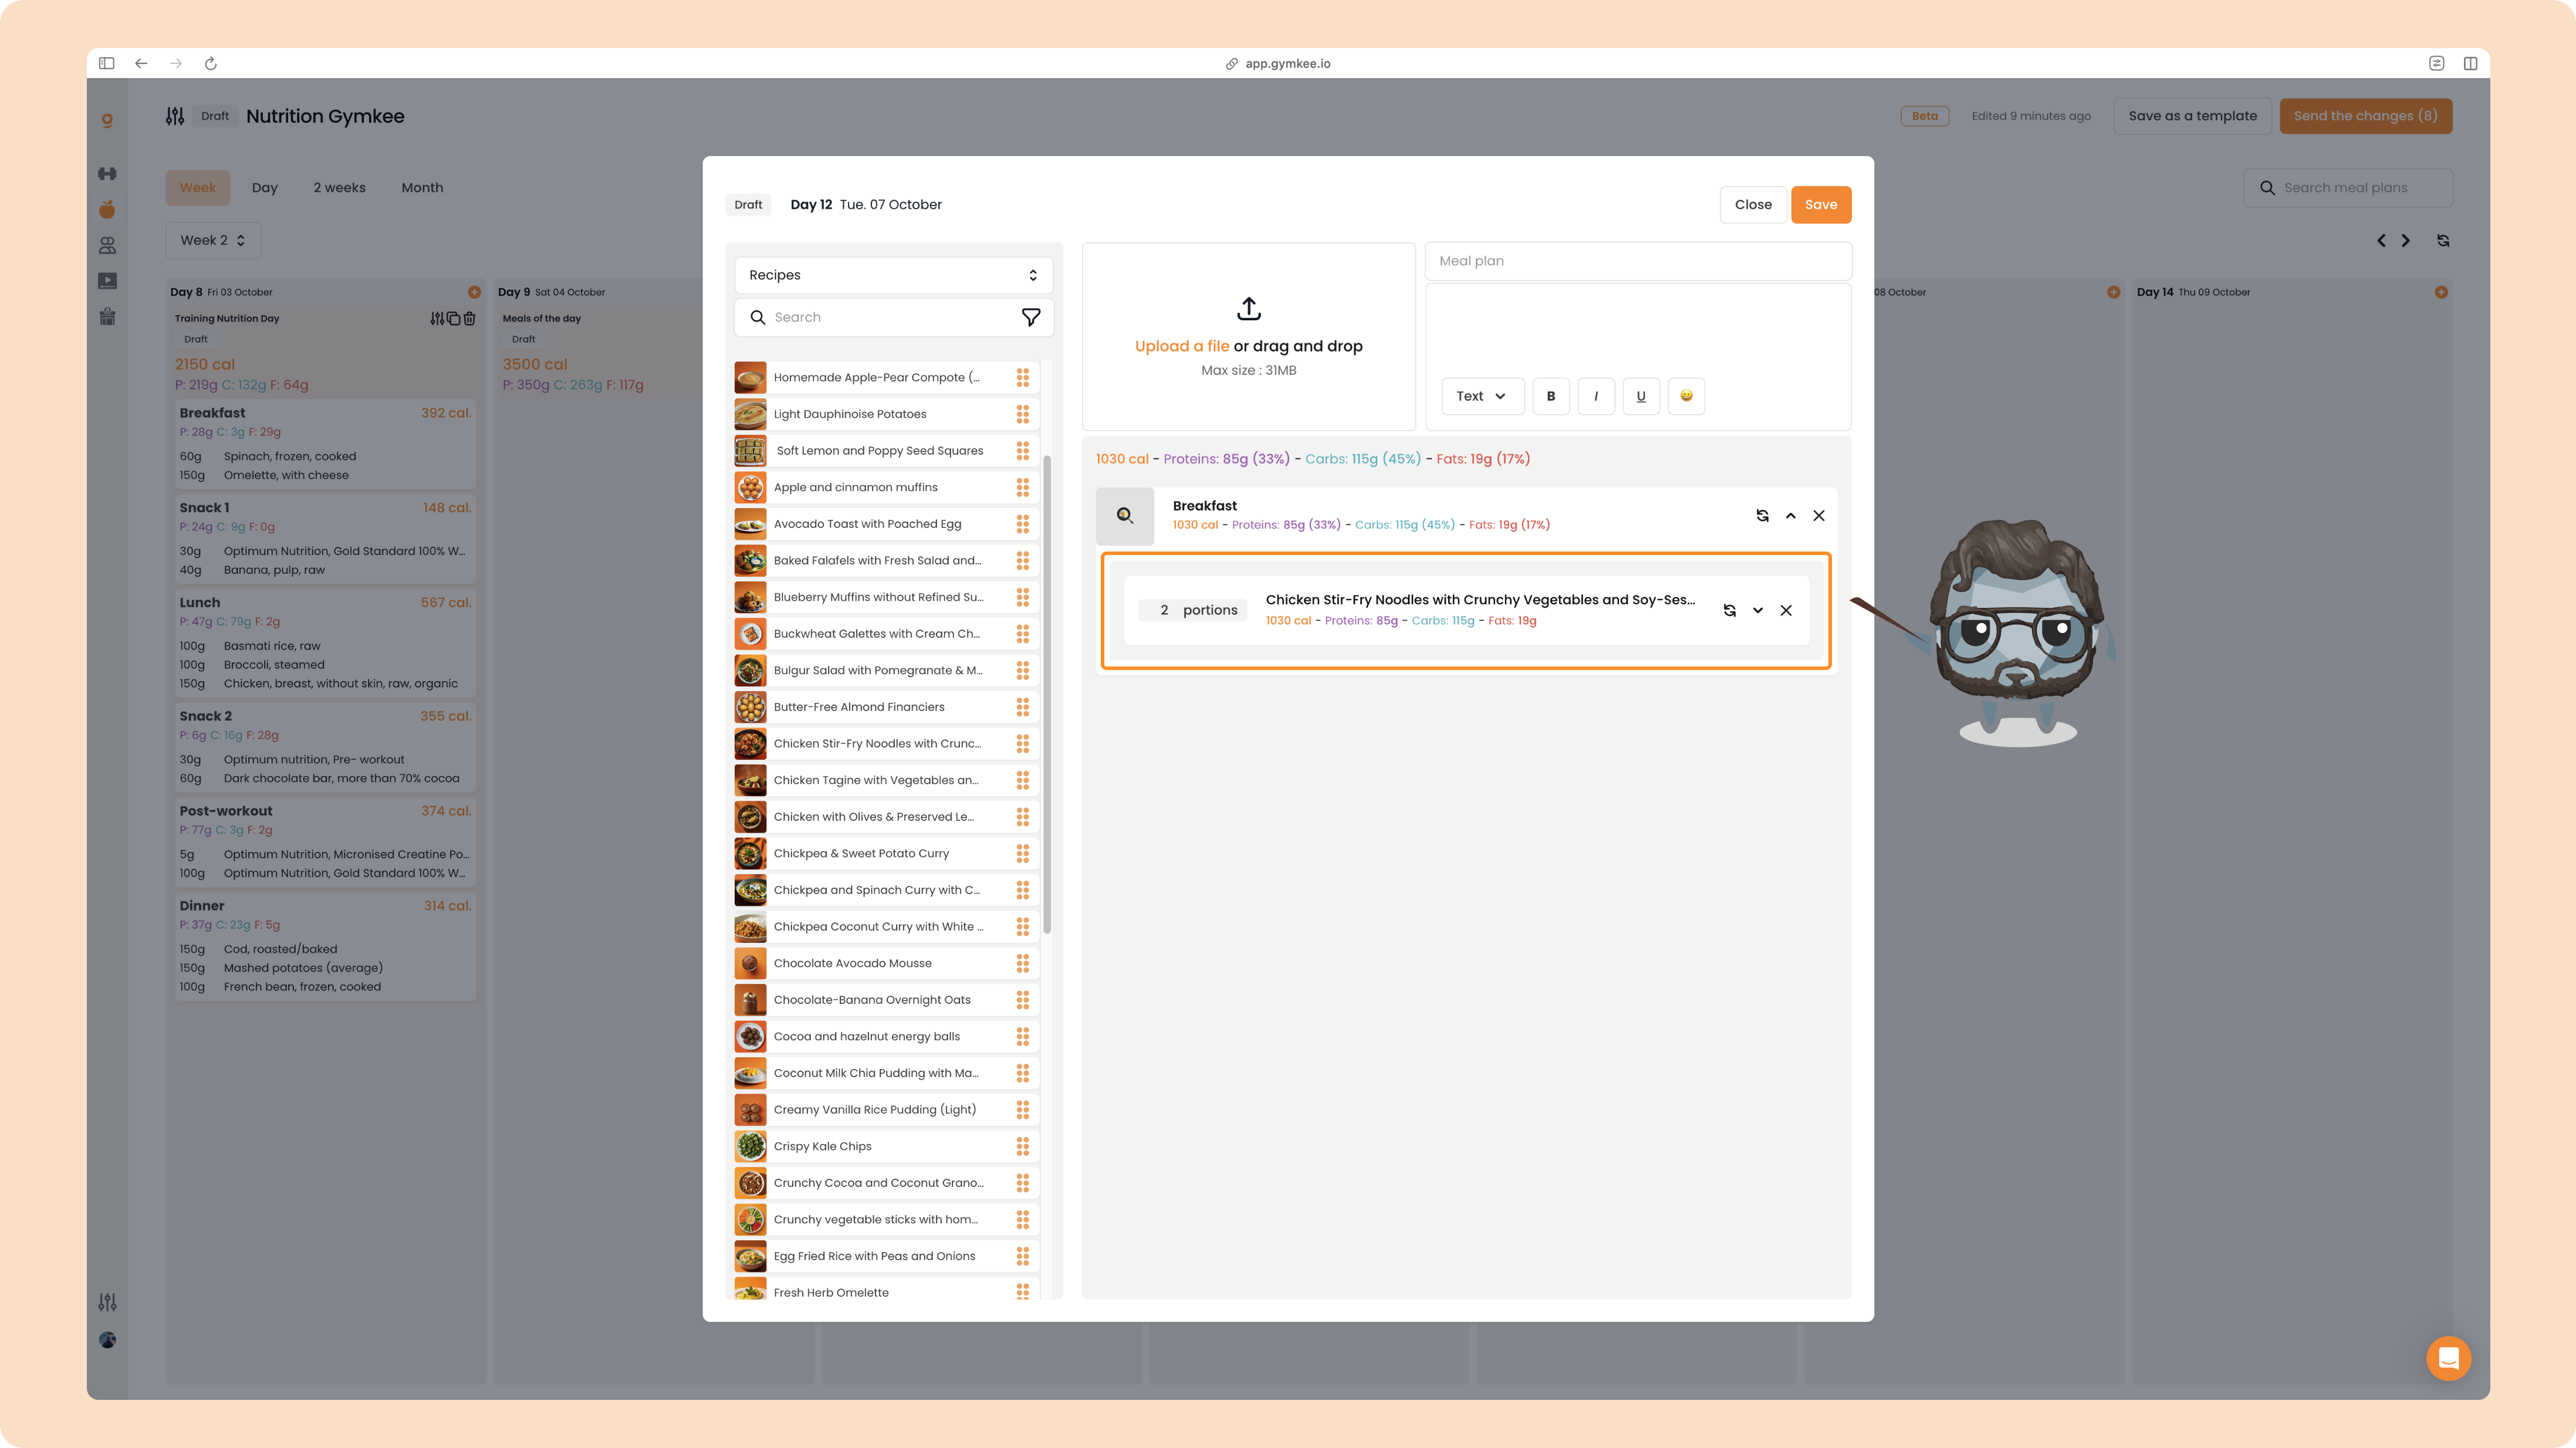Click Save as a template
This screenshot has height=1448, width=2576.
(2192, 116)
